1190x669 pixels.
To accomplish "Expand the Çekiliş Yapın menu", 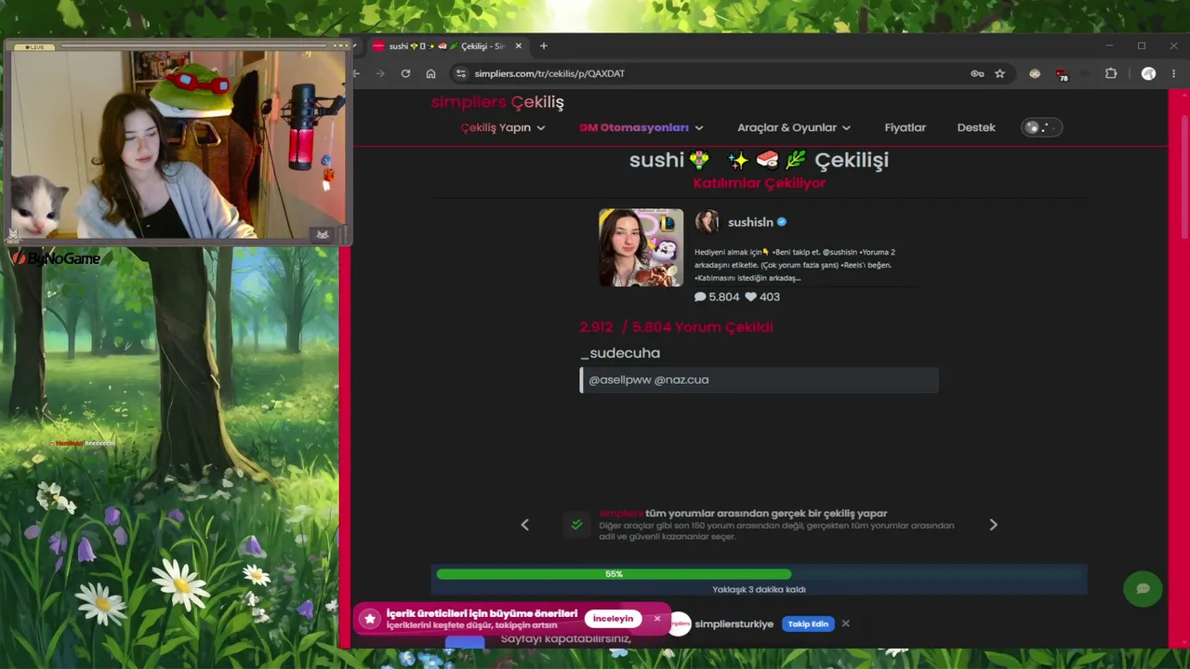I will [x=503, y=127].
